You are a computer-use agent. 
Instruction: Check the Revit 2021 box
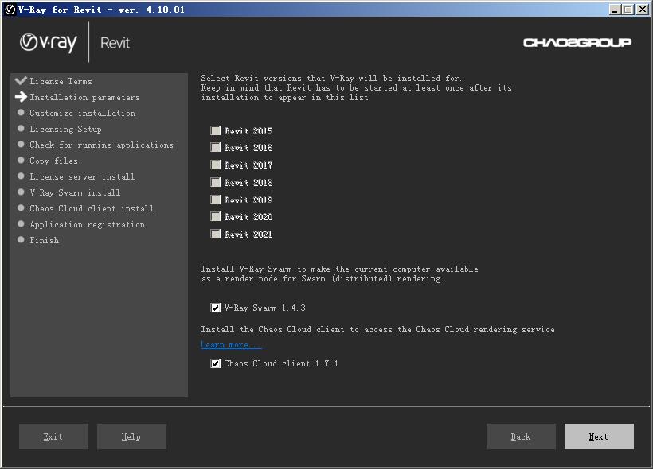(x=215, y=234)
